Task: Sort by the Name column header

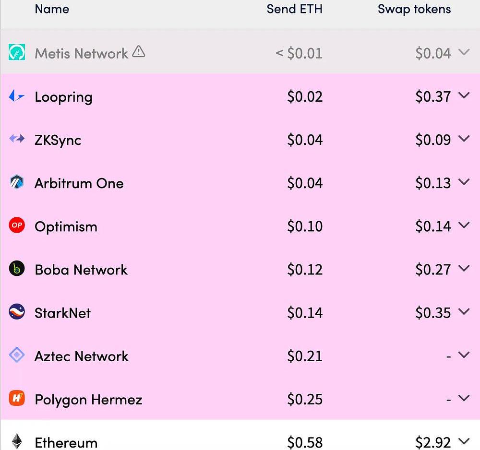Action: tap(52, 9)
